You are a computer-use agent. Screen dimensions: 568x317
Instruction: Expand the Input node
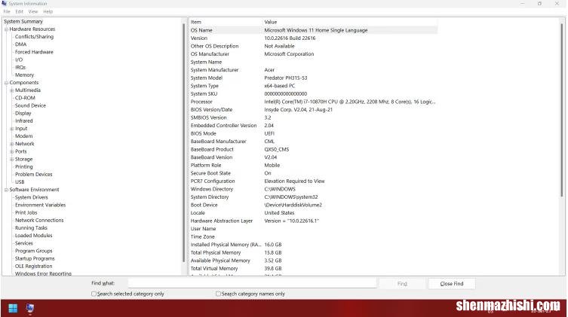tap(12, 129)
